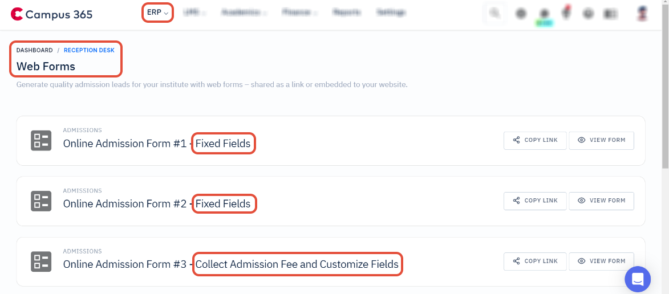This screenshot has width=669, height=294.
Task: Click the Campus 365 logo
Action: point(52,14)
